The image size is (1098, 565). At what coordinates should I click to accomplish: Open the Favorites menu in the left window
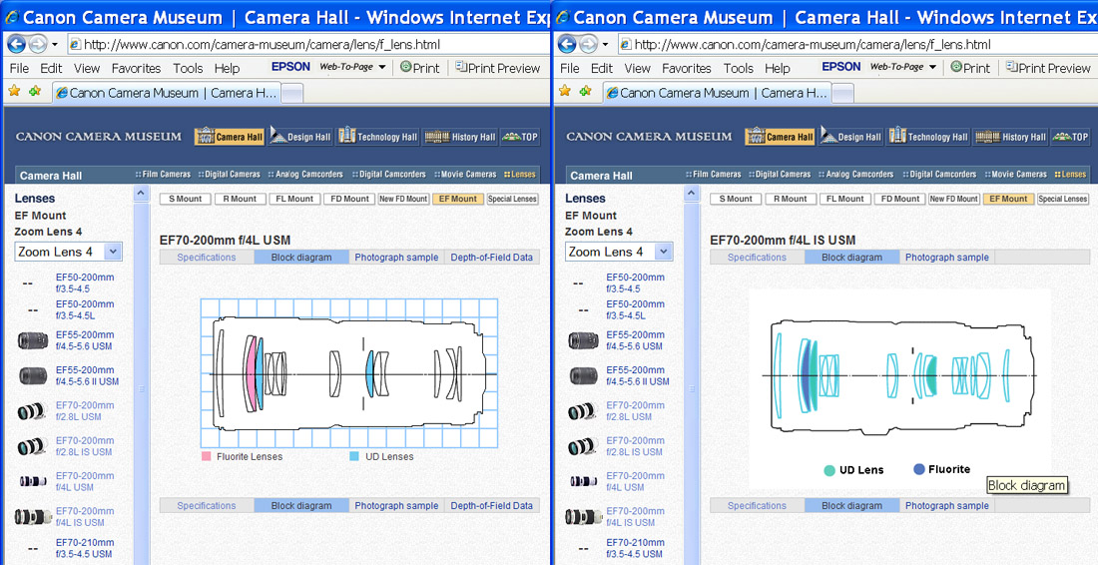(136, 68)
